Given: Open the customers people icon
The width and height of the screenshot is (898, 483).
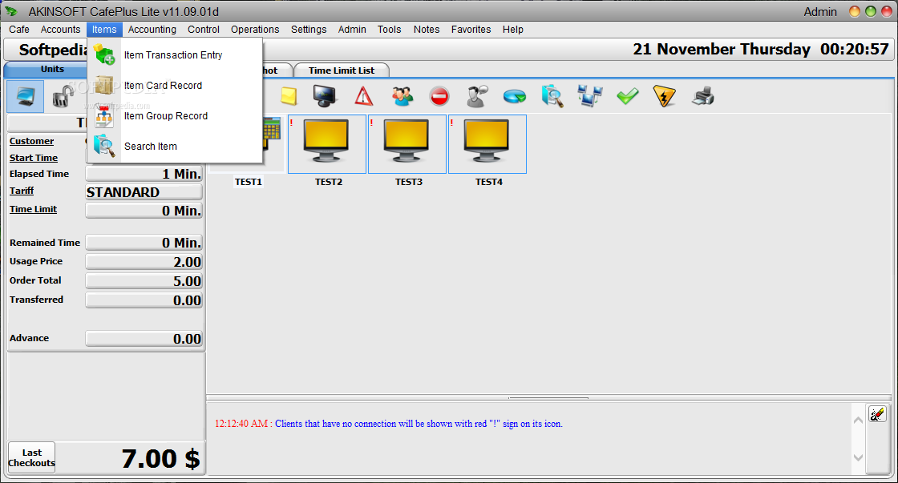Looking at the screenshot, I should pos(402,96).
